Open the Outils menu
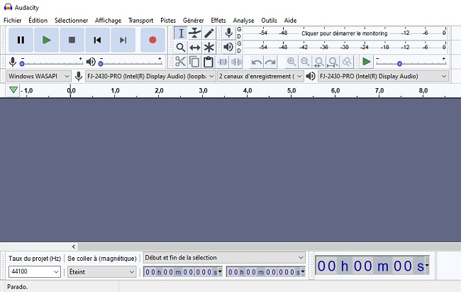This screenshot has height=292, width=461. [x=269, y=21]
